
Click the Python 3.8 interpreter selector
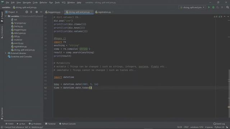(219, 127)
